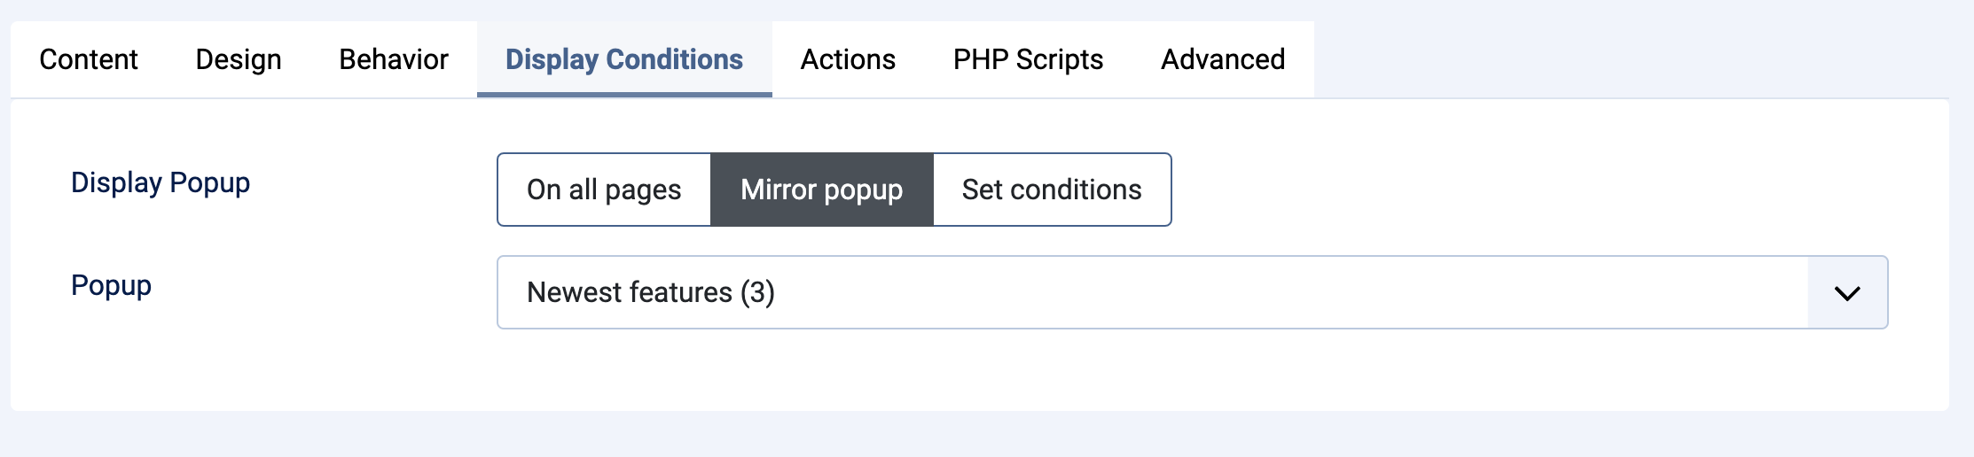
Task: Toggle the Mirror popup option
Action: 822,190
